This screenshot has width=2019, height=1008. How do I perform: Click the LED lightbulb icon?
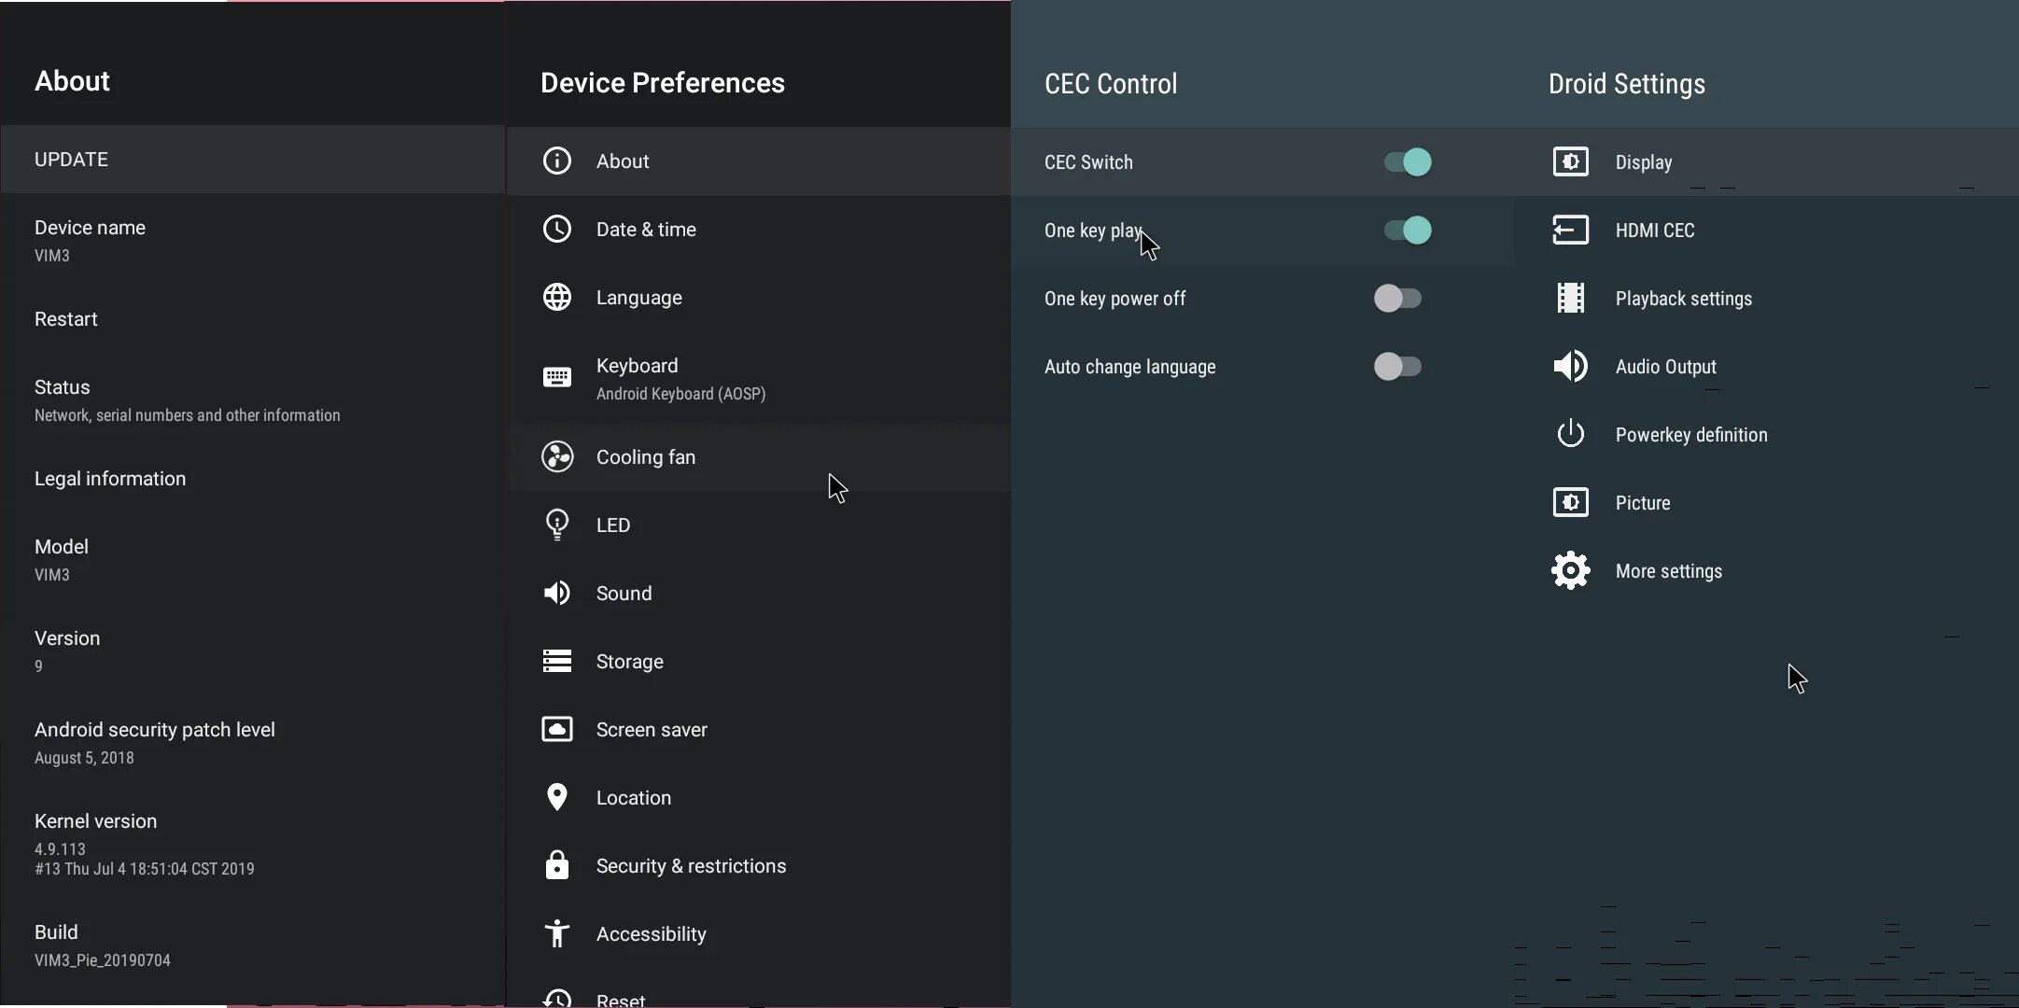[x=557, y=525]
